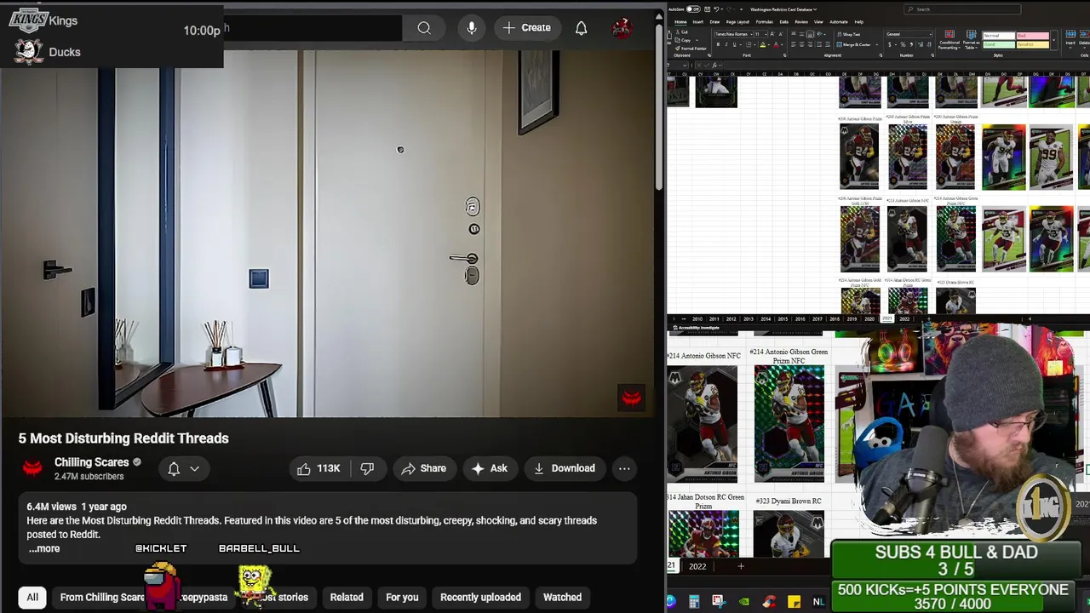Click the Excel search box
The image size is (1090, 613).
[962, 9]
